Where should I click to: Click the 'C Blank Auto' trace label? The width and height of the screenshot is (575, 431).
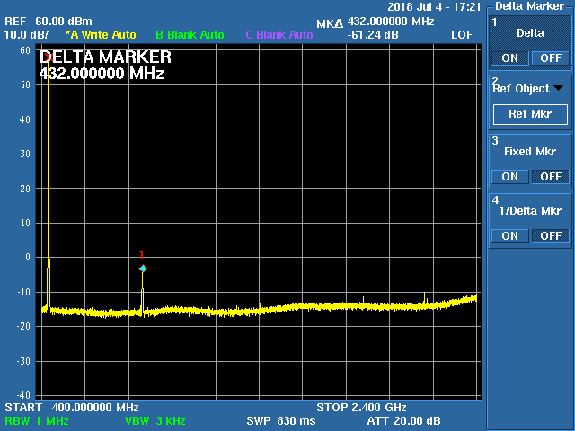(279, 35)
